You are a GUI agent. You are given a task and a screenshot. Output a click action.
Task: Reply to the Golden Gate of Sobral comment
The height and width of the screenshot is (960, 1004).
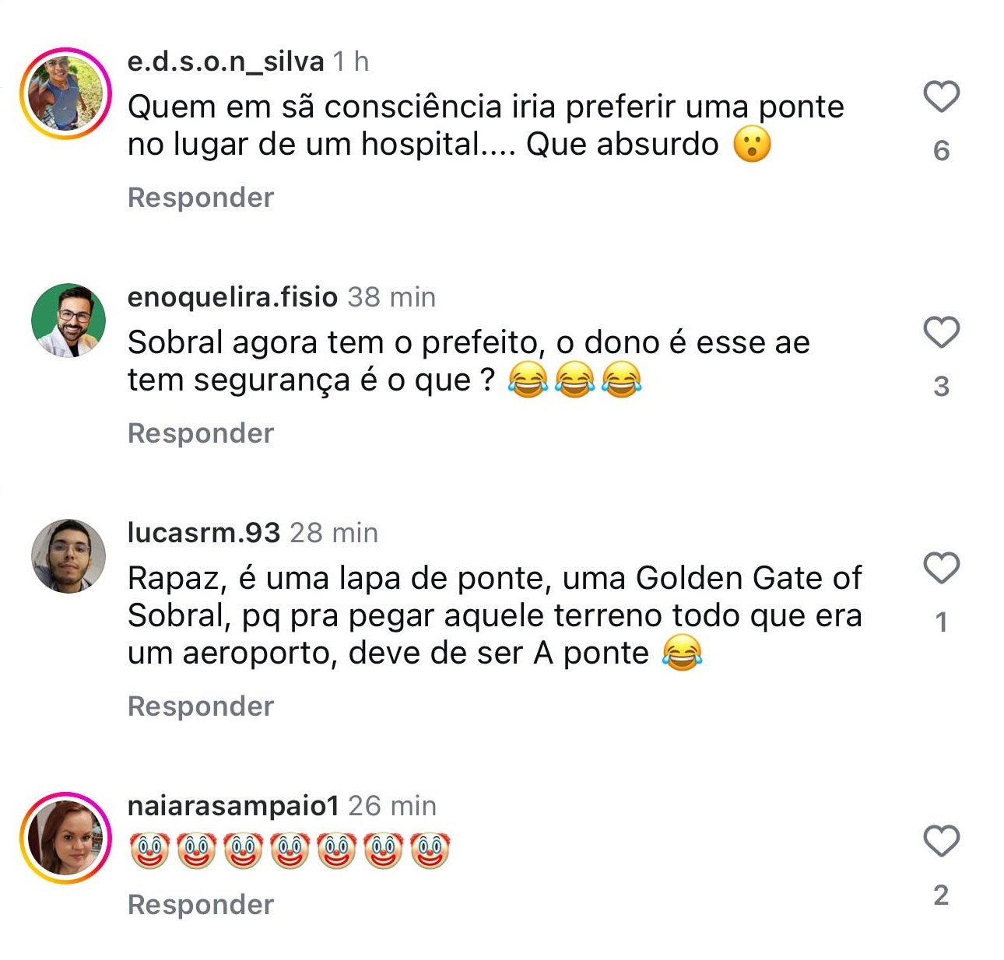click(201, 706)
